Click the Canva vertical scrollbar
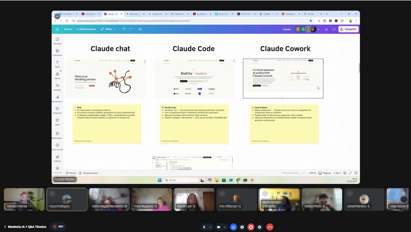This screenshot has width=411, height=232. pyautogui.click(x=359, y=68)
